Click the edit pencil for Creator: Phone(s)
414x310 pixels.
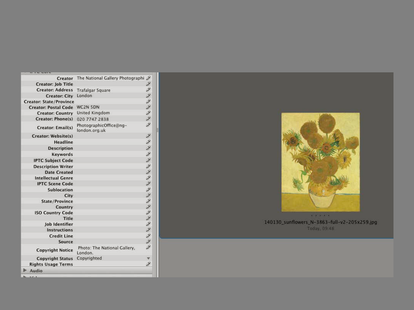[148, 119]
